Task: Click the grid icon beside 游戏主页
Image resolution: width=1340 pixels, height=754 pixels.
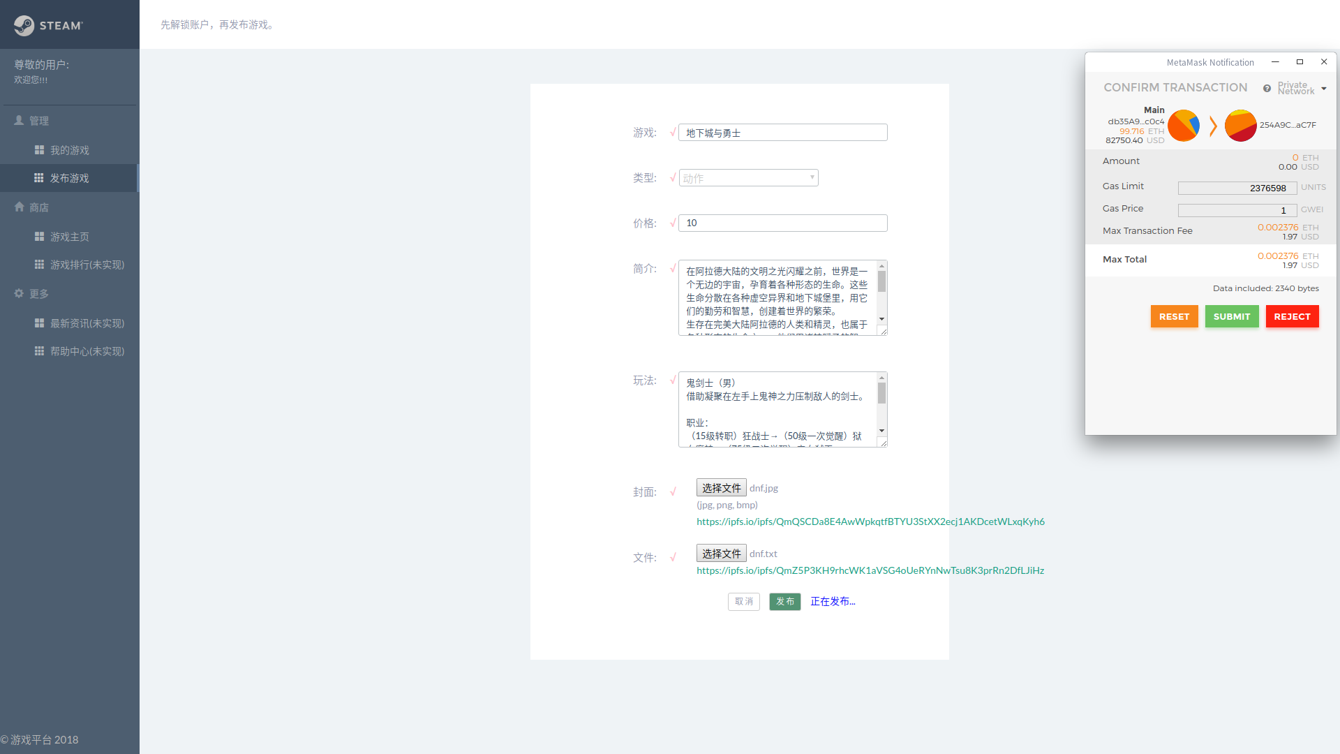Action: click(x=39, y=237)
